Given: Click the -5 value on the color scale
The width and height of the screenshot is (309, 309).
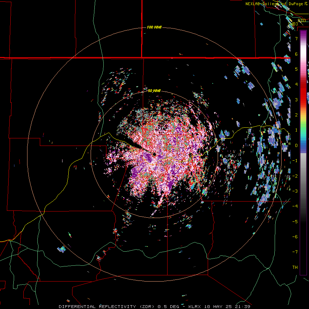Looking at the screenshot, I should [295, 222].
